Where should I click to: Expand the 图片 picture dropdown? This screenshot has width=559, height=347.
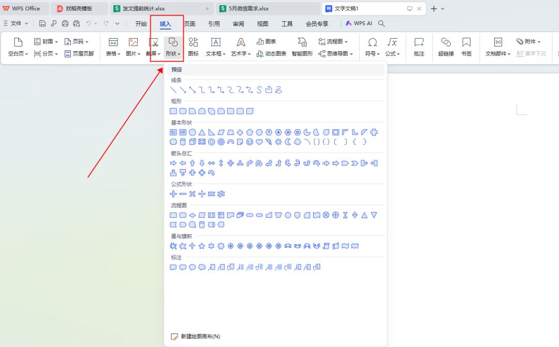click(x=133, y=47)
